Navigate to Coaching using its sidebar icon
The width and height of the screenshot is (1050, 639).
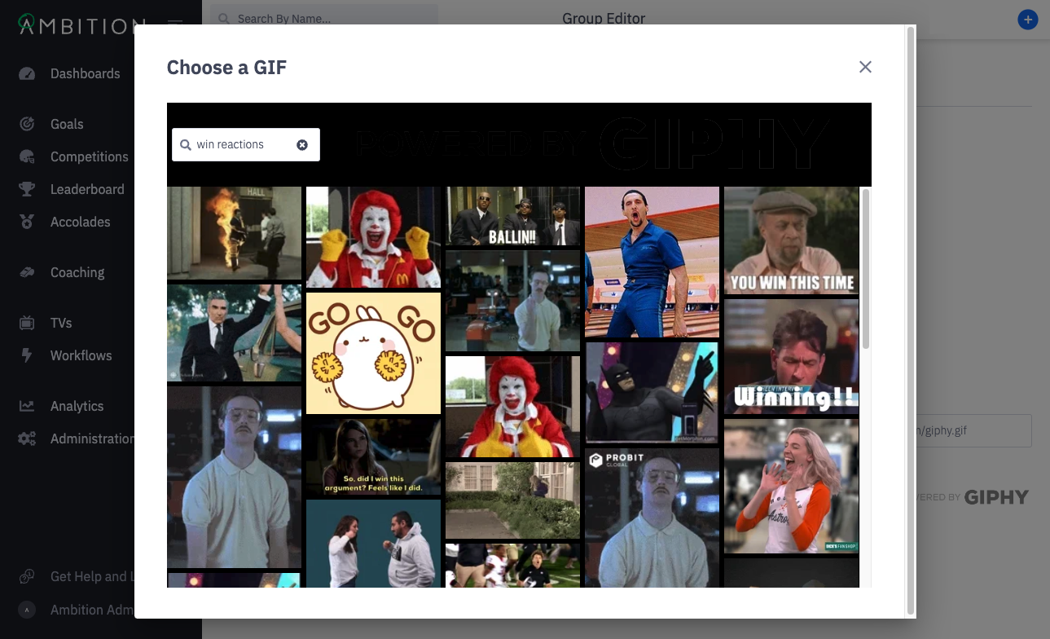pos(28,272)
